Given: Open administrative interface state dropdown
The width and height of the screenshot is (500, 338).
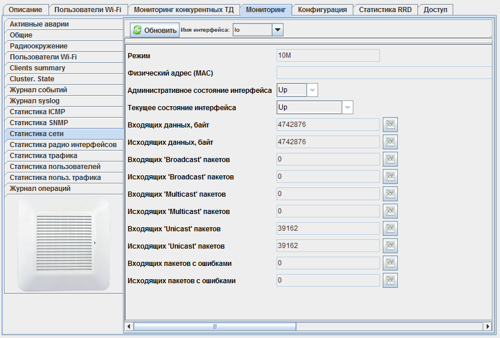Looking at the screenshot, I should [312, 90].
